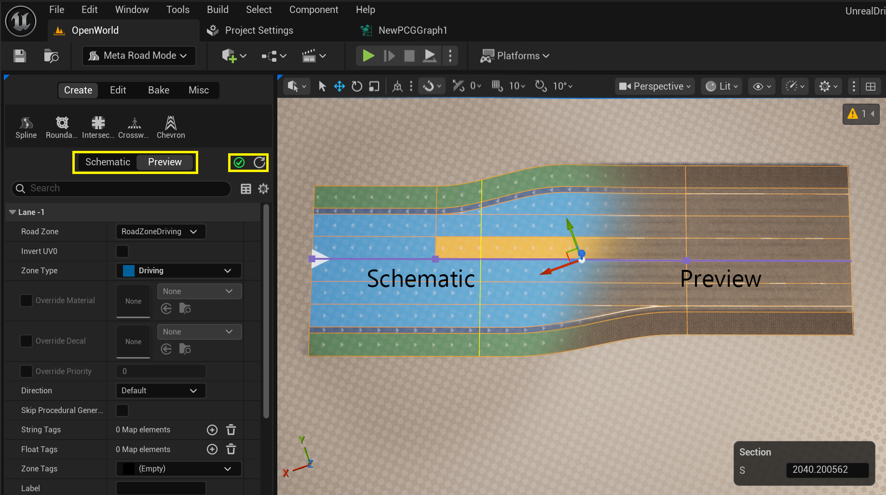The image size is (886, 495).
Task: Click the Save current level icon
Action: 20,56
